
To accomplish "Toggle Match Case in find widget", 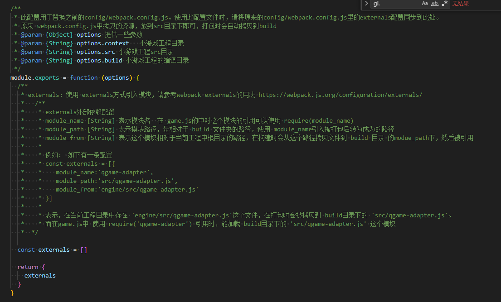I will [424, 4].
